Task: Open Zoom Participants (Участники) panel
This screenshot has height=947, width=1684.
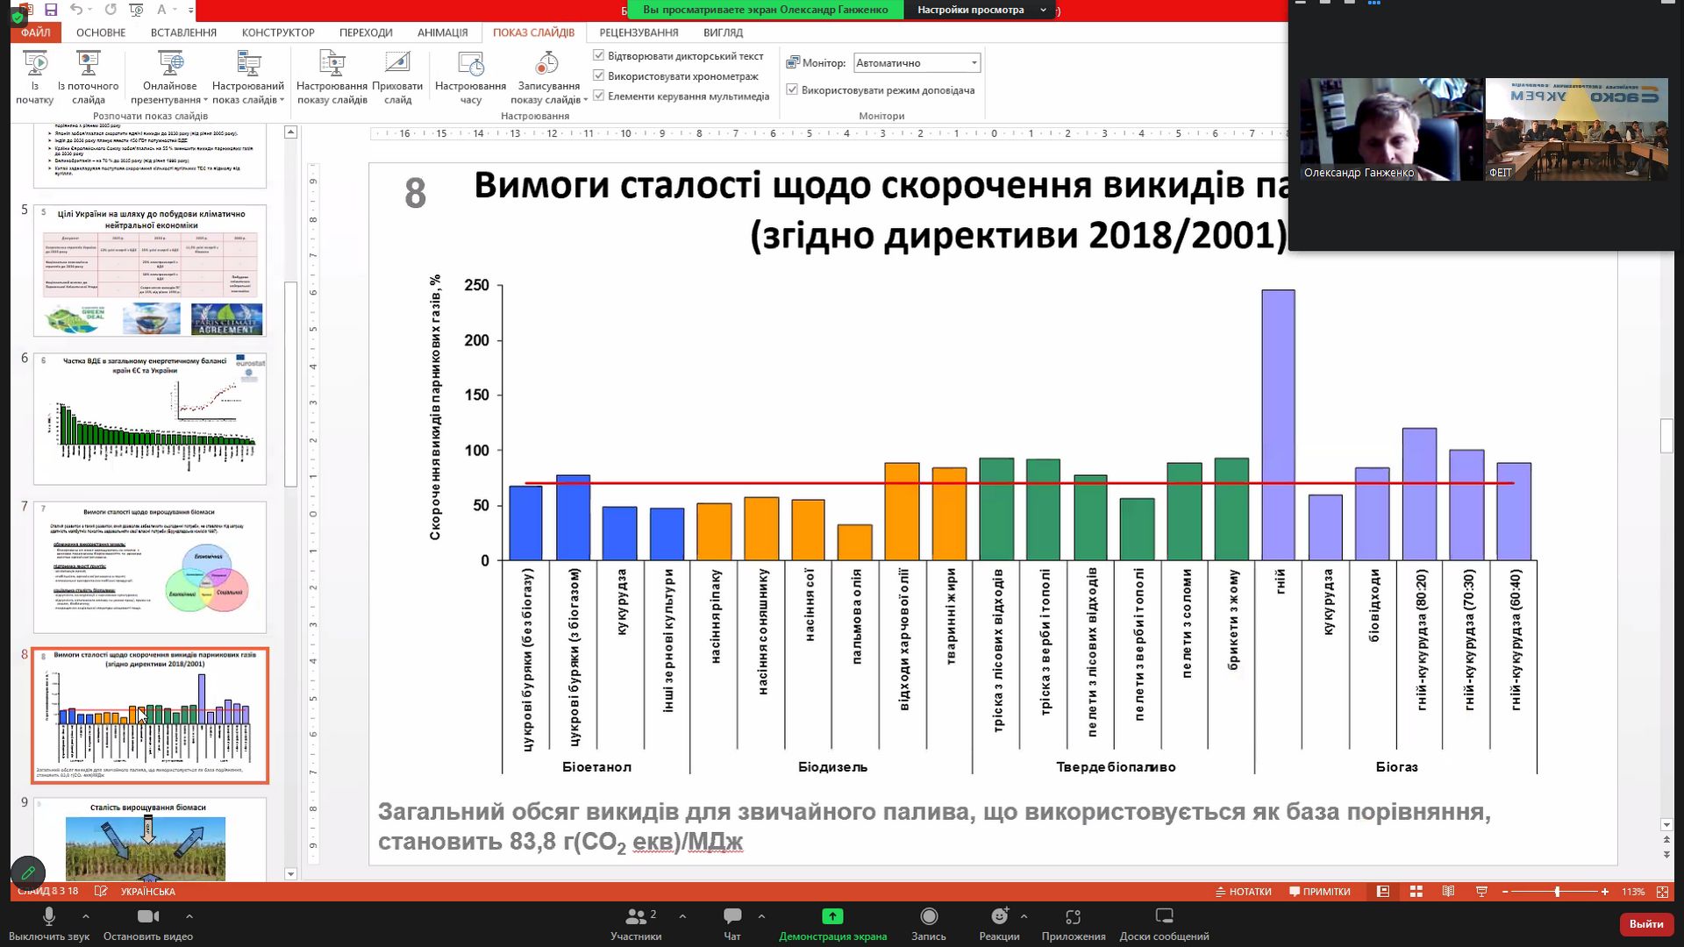Action: (636, 917)
